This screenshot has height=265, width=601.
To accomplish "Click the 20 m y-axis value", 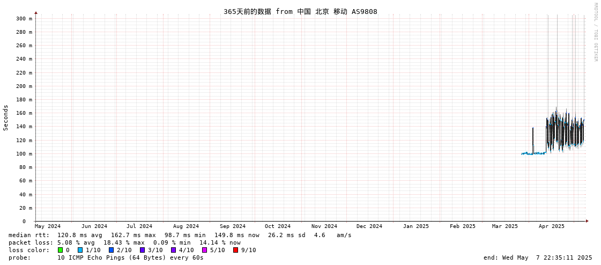I will point(26,208).
